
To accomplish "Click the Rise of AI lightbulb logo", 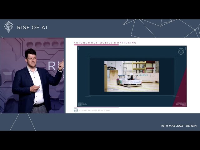I will click(8, 27).
